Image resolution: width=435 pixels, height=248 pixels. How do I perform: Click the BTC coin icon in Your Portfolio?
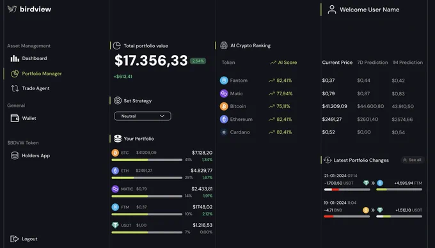(x=115, y=153)
